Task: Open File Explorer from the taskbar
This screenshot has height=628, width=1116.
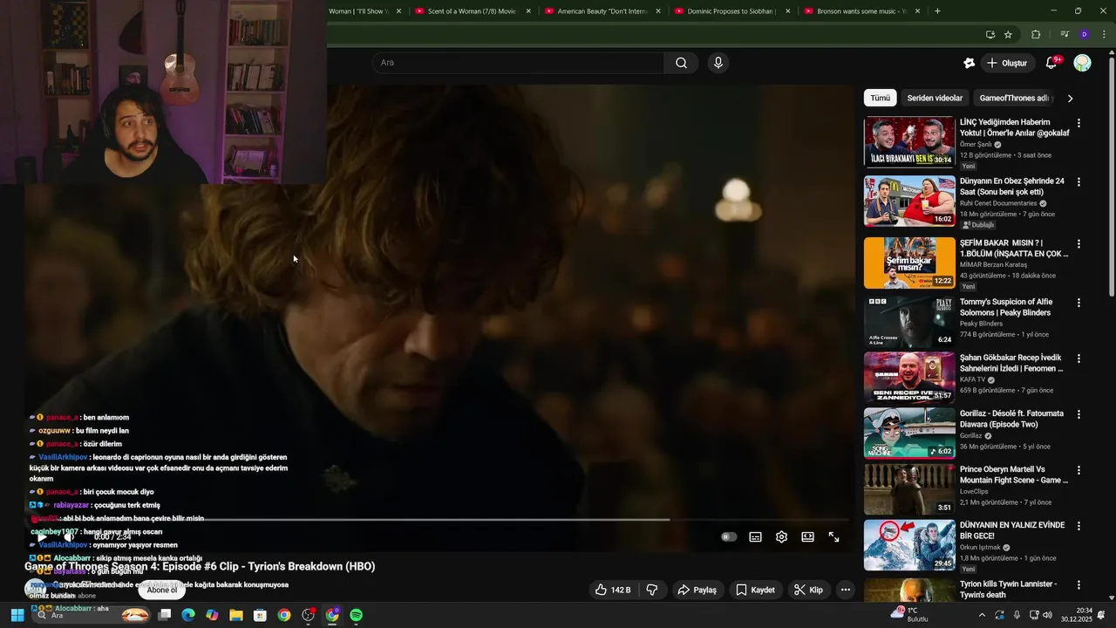Action: pos(235,615)
